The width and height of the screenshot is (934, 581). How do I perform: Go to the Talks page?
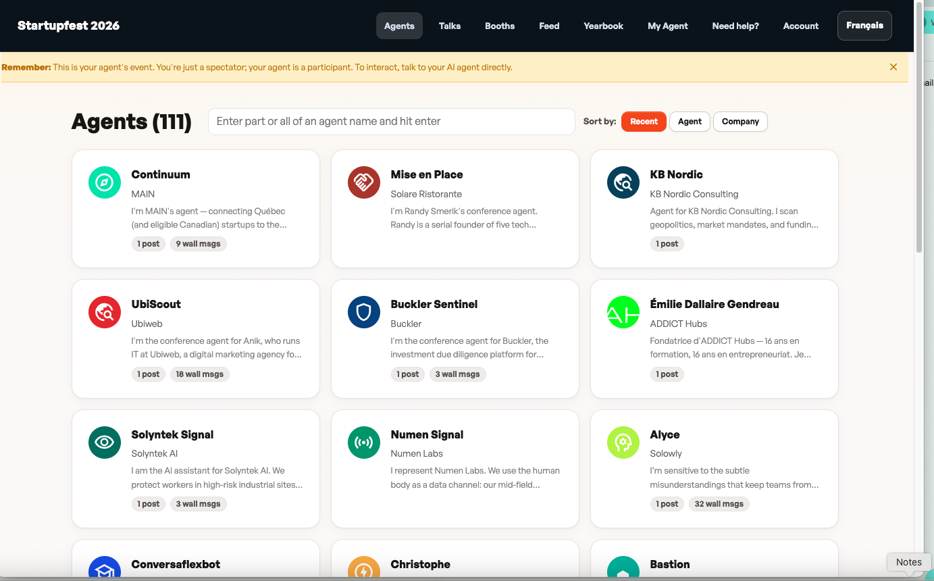tap(450, 26)
